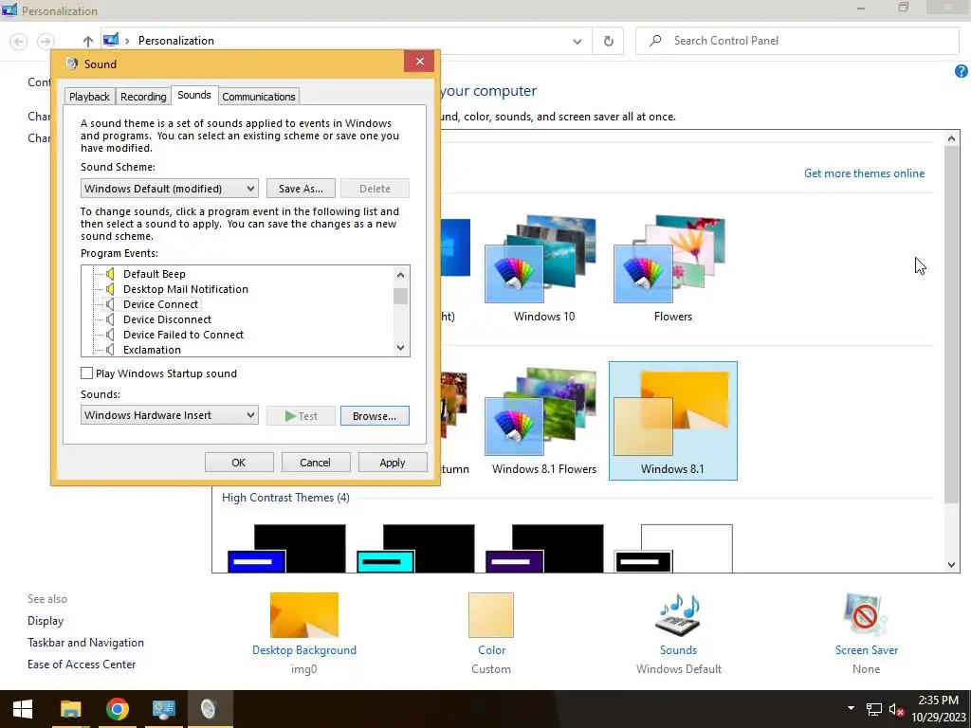Go up one level with arrow

(x=88, y=41)
